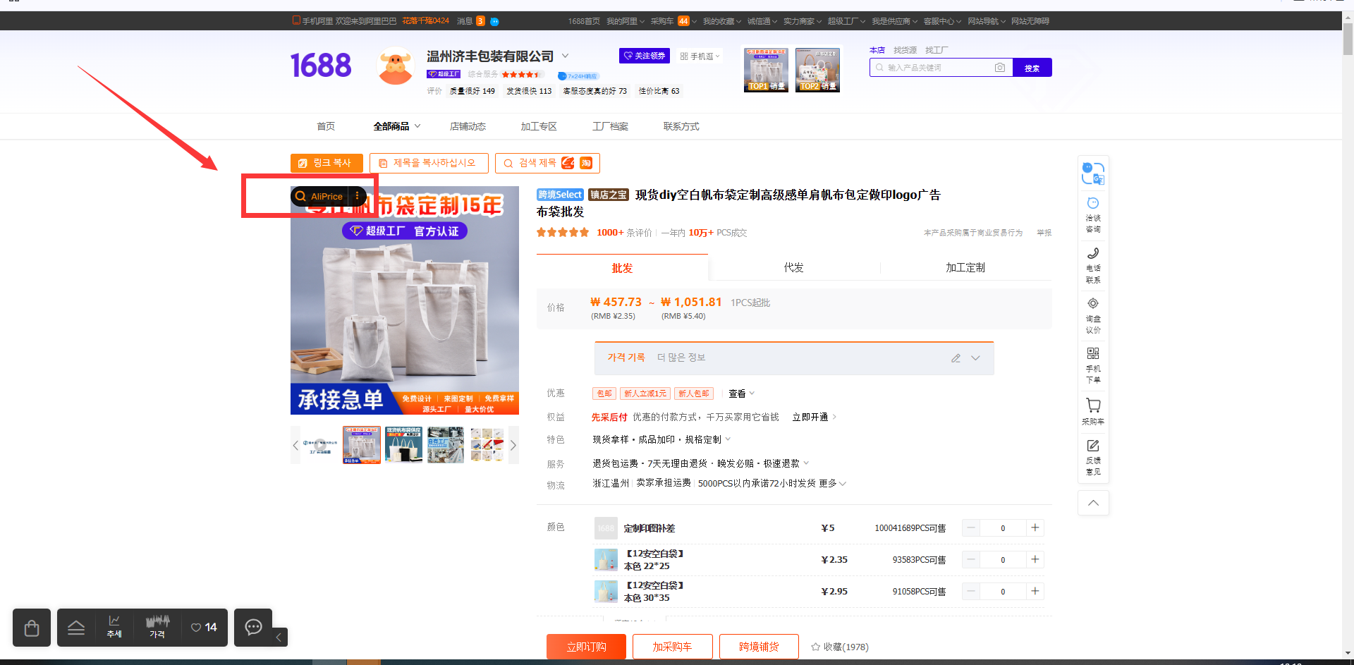Click the 추세 trend chart icon
Viewport: 1354px width, 665px height.
114,627
